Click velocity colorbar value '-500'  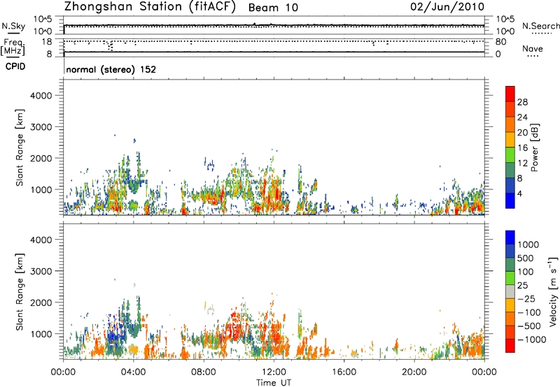click(x=529, y=326)
